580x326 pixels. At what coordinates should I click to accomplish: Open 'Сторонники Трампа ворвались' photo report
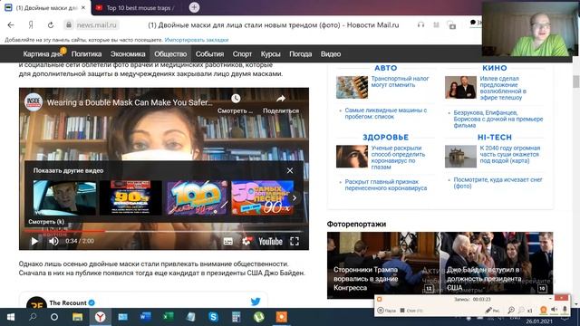[x=383, y=265]
